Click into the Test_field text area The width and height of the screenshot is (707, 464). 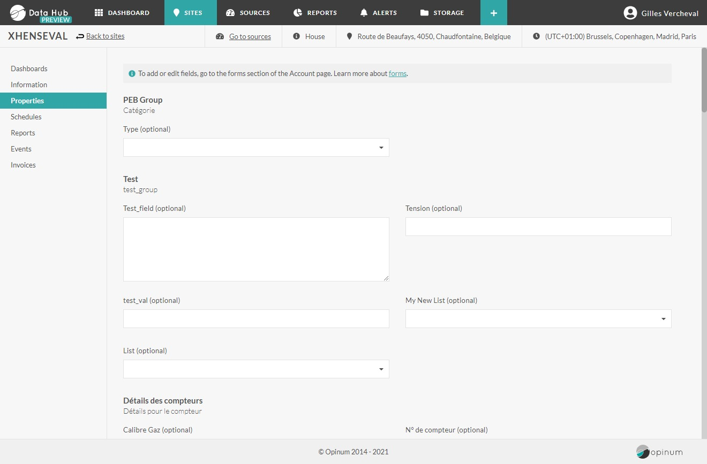[256, 249]
